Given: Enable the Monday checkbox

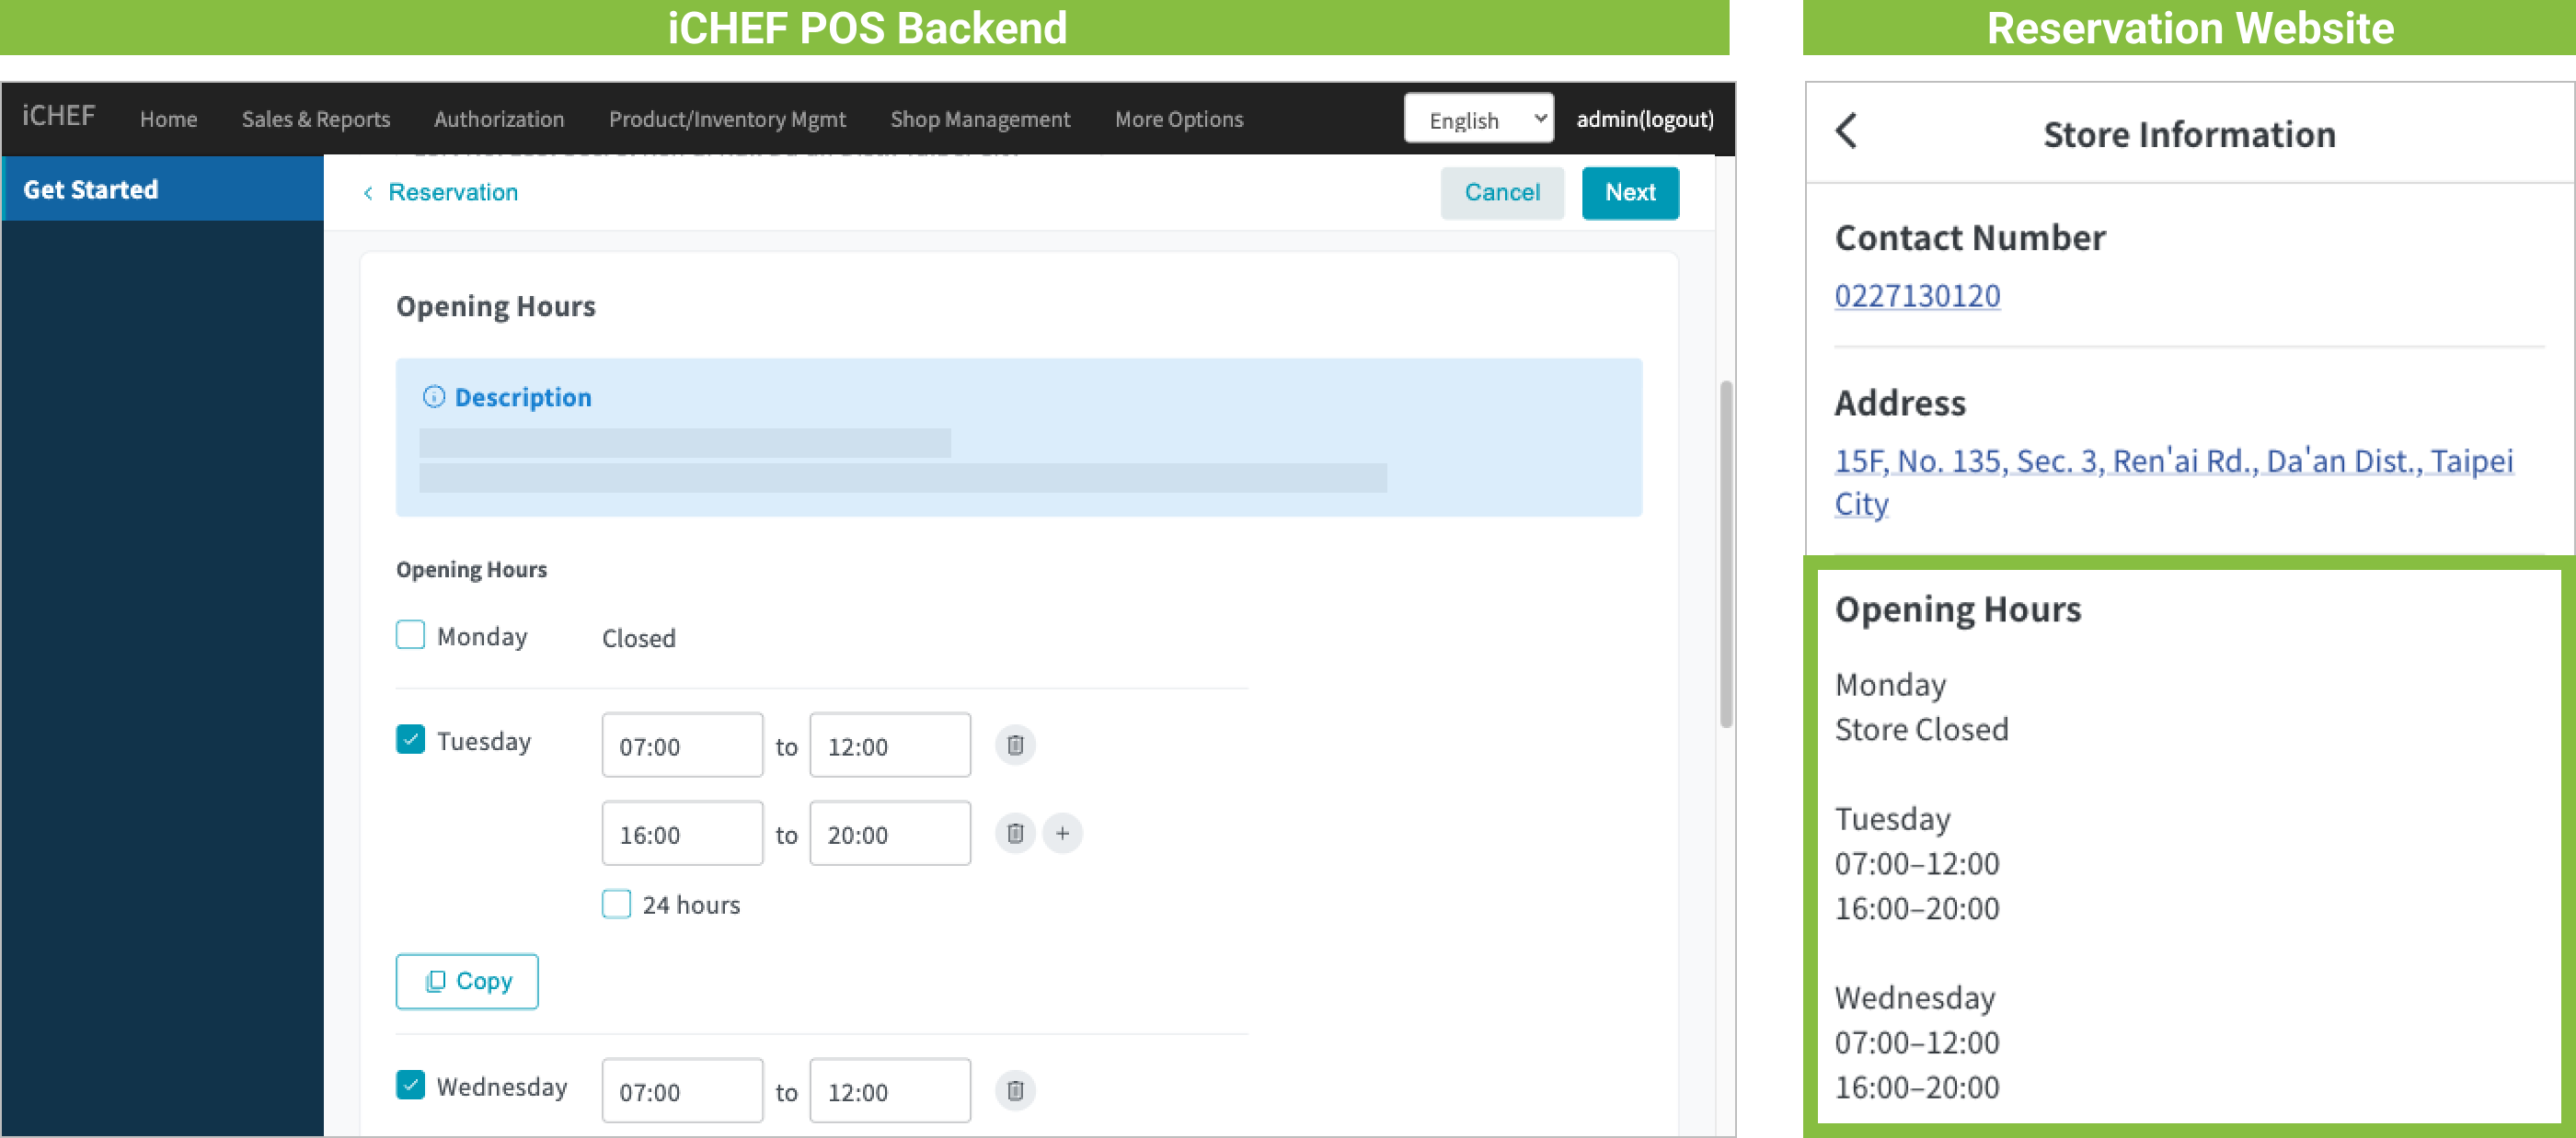Looking at the screenshot, I should point(410,635).
